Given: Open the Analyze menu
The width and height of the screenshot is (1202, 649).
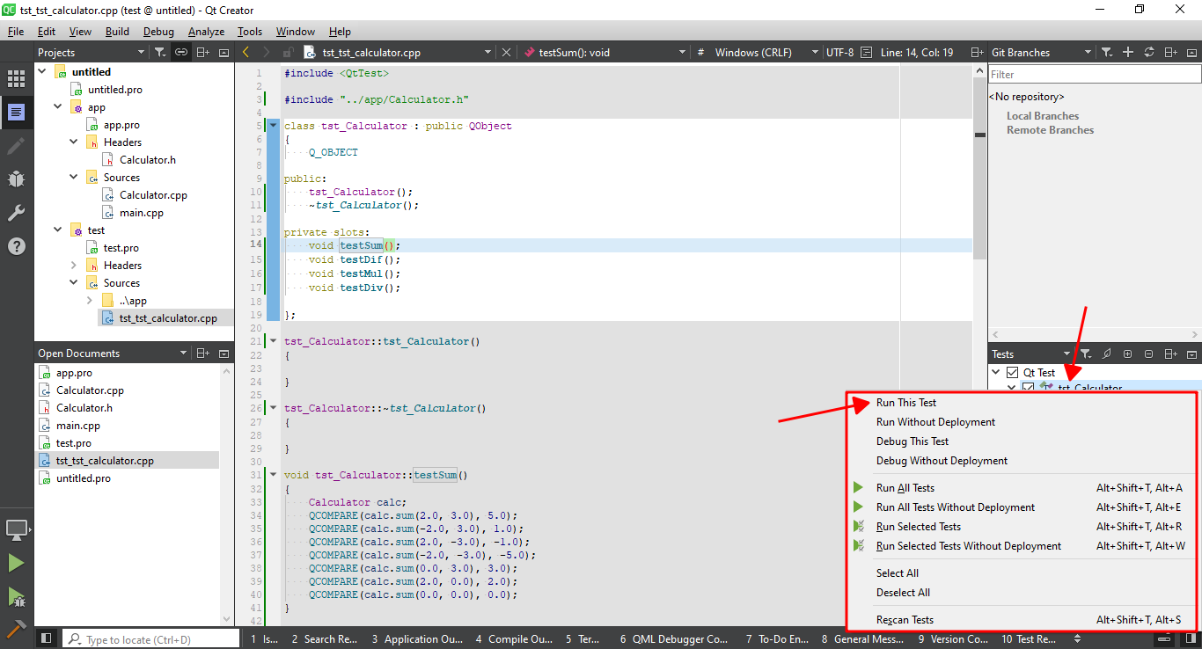Looking at the screenshot, I should click(x=206, y=32).
